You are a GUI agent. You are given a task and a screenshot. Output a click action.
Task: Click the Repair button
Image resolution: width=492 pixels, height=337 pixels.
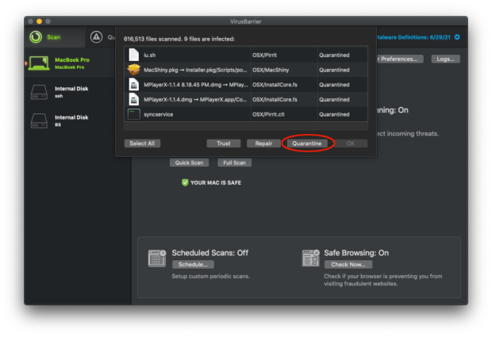[x=263, y=144]
